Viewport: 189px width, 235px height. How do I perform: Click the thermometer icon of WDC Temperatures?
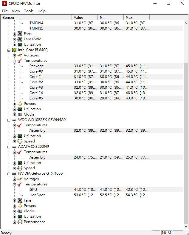(20, 125)
